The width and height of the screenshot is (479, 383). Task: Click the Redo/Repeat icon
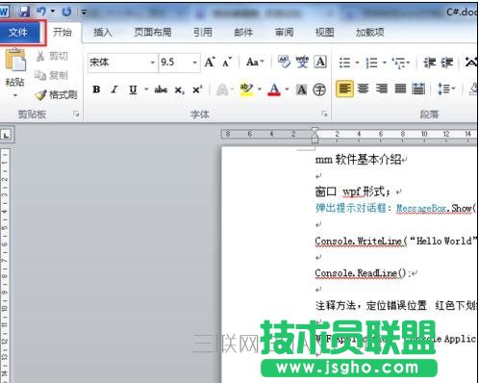(66, 13)
